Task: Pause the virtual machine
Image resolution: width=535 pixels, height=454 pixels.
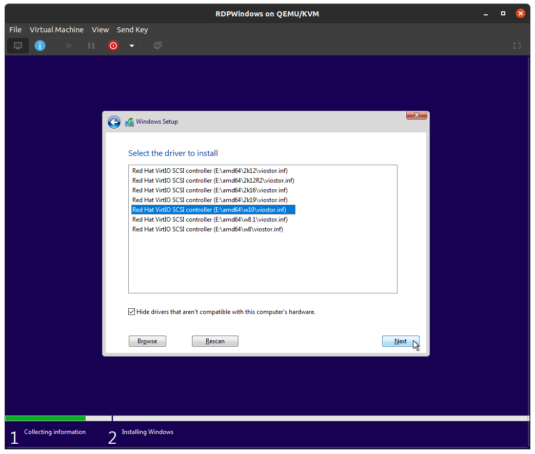Action: point(91,46)
